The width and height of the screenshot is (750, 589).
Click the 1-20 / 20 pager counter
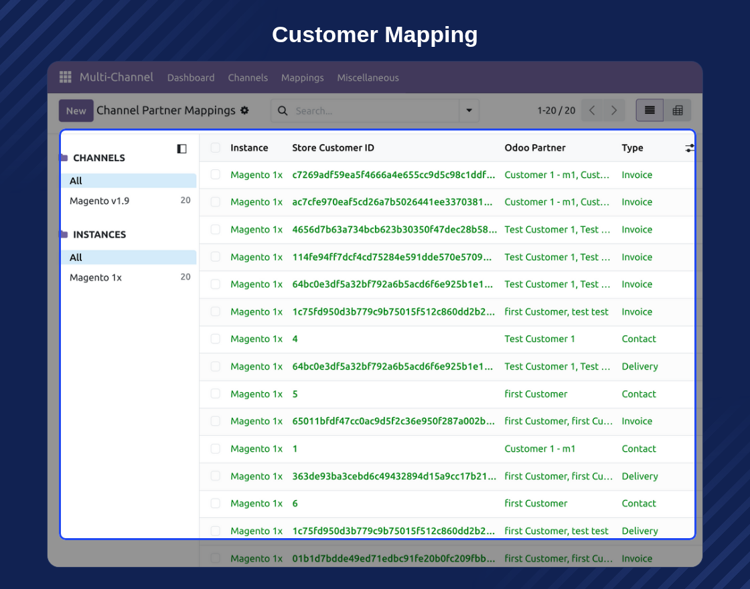coord(556,110)
